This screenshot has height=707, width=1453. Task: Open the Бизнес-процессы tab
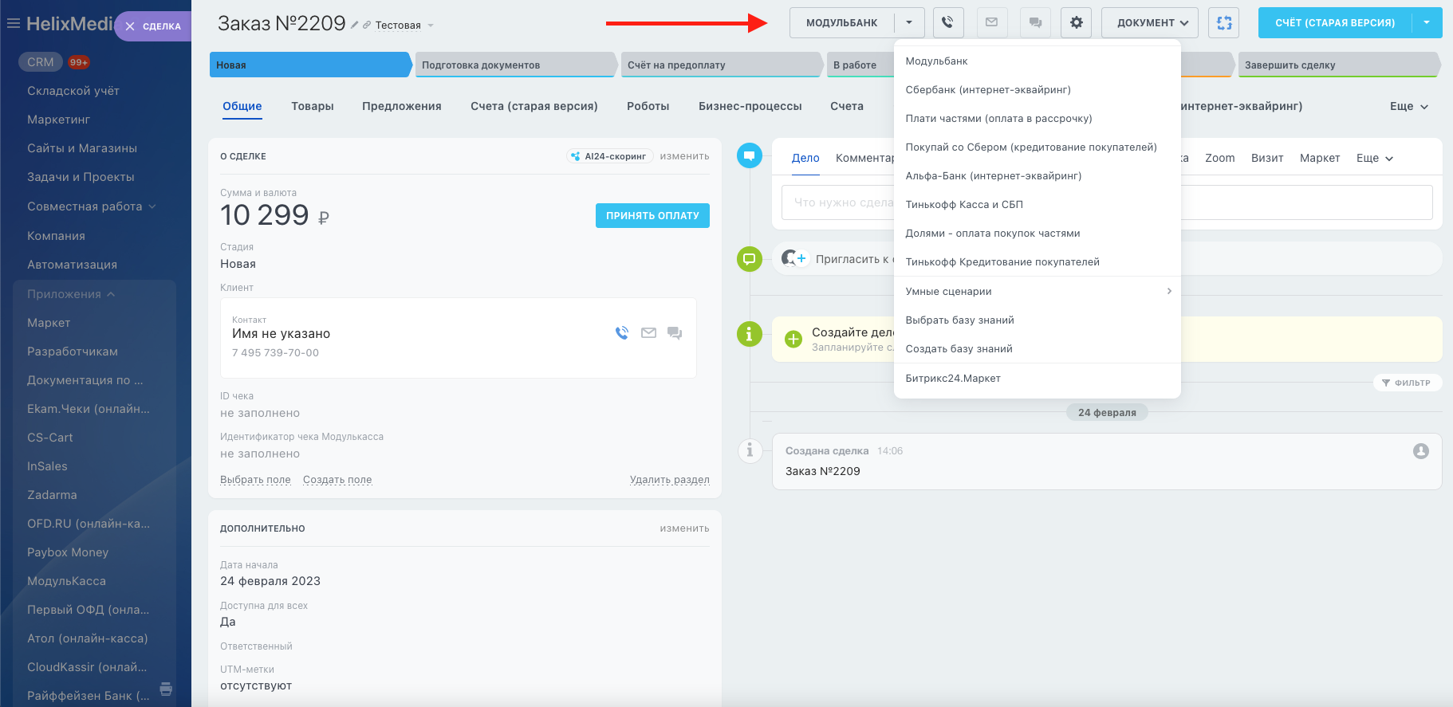[750, 106]
